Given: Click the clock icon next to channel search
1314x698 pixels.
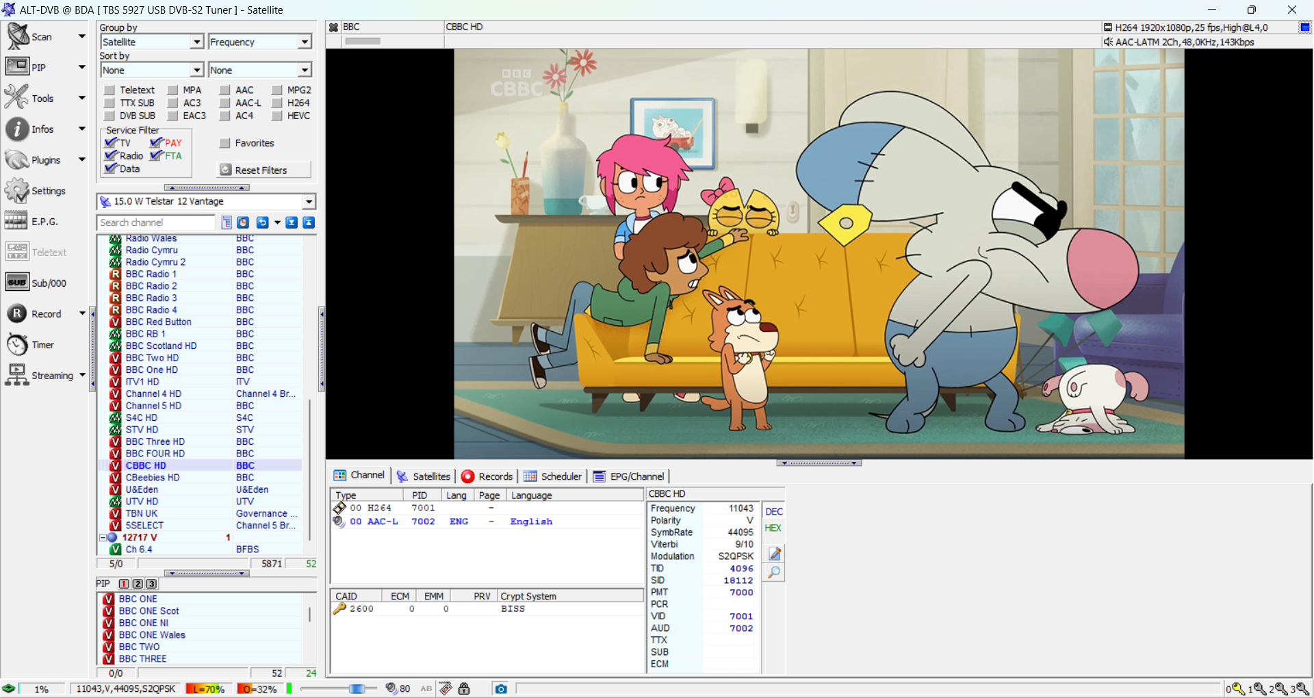Looking at the screenshot, I should (243, 222).
